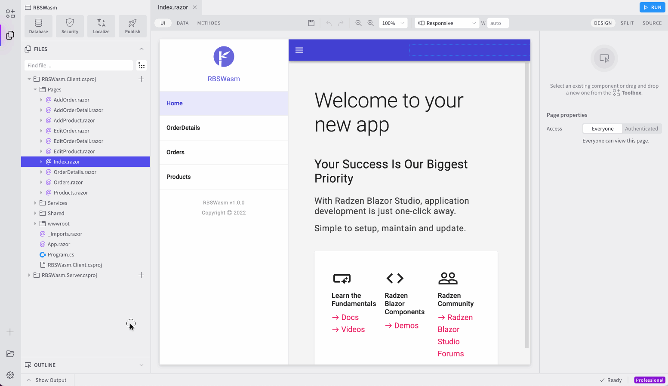Expand RBSWasm.Server.csproj node
The image size is (668, 386).
pyautogui.click(x=29, y=275)
